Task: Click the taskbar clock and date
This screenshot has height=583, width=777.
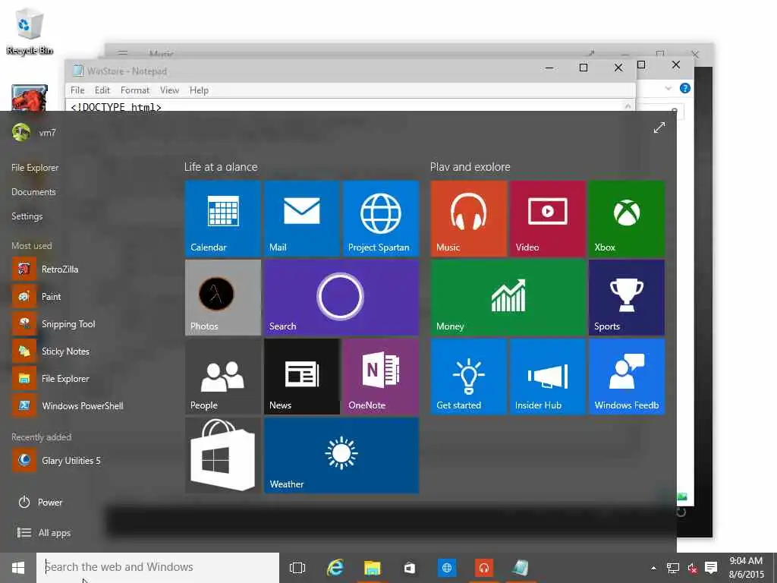Action: (747, 568)
